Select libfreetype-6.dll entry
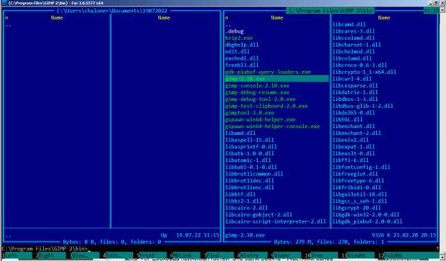Image resolution: width=446 pixels, height=261 pixels. 358,181
